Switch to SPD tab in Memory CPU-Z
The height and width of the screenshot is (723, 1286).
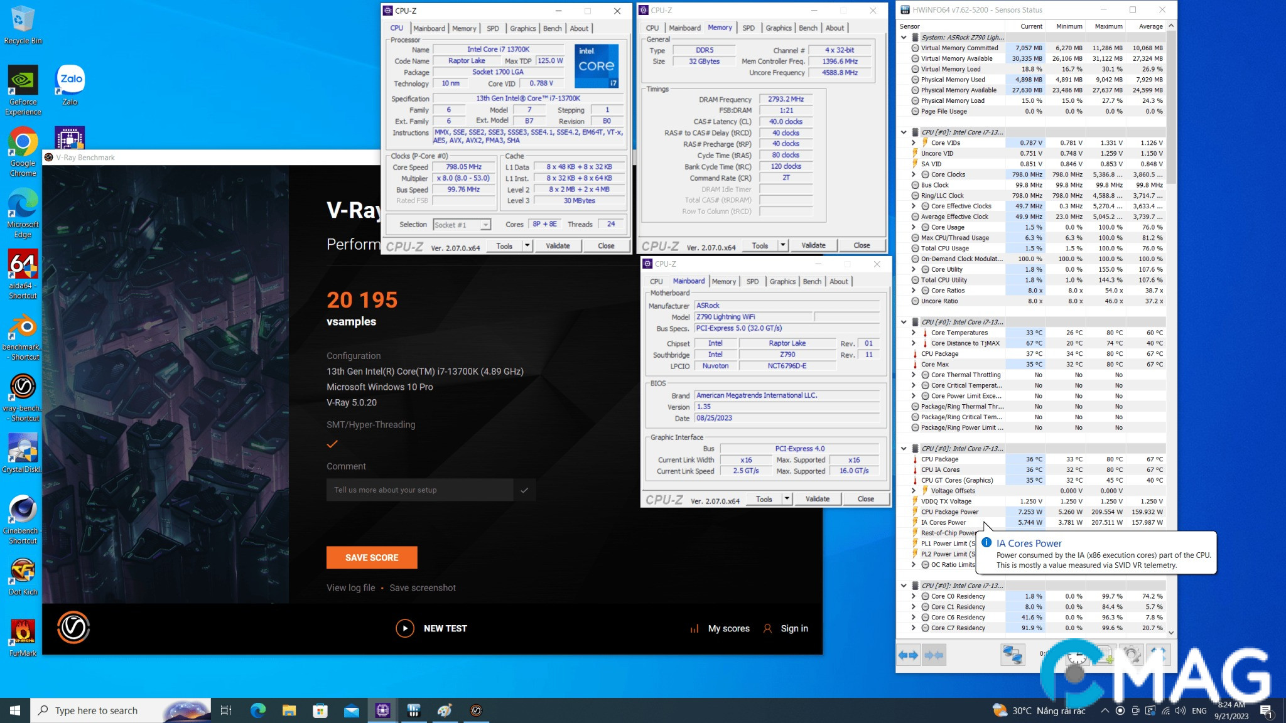coord(748,28)
